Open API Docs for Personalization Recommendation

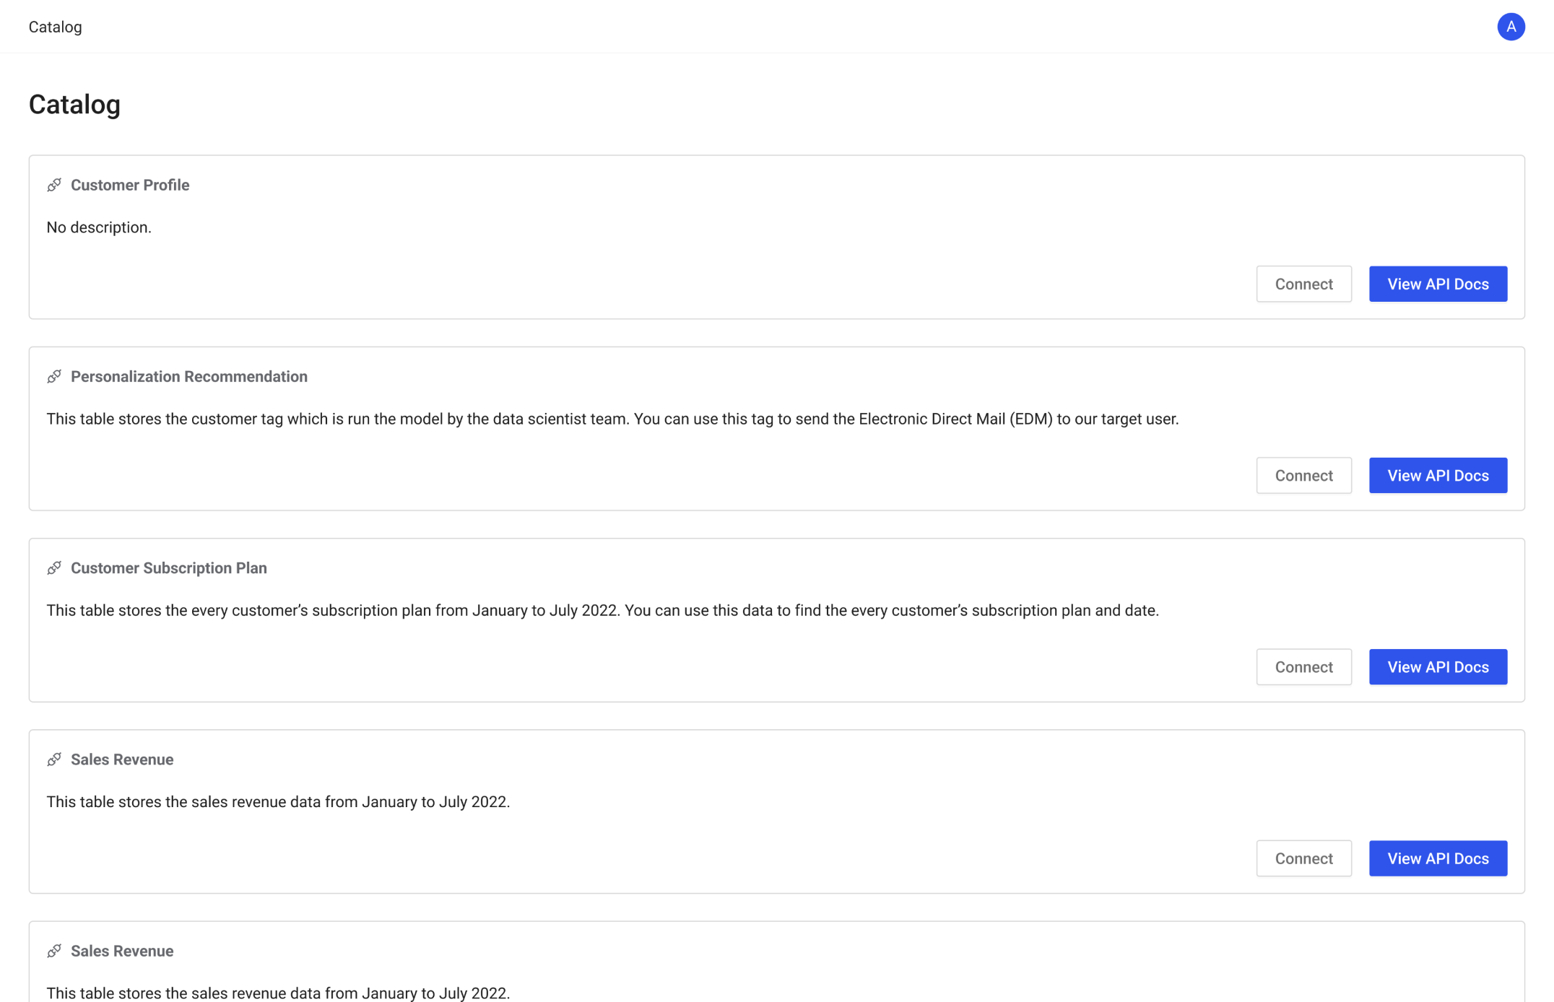point(1438,475)
